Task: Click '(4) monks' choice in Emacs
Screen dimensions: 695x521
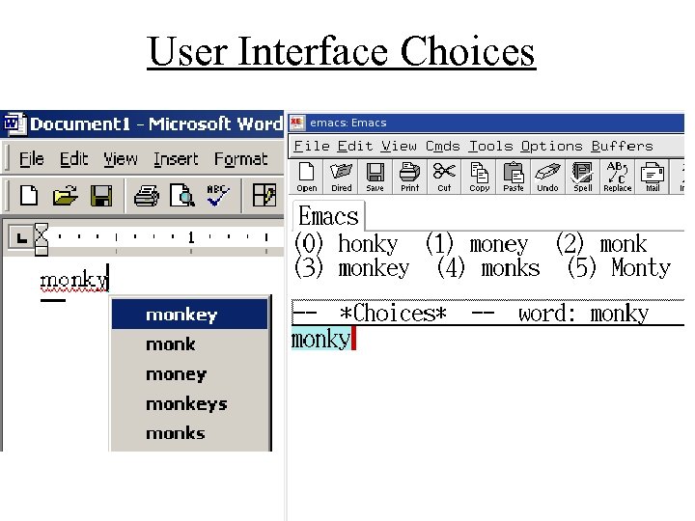Action: point(488,267)
